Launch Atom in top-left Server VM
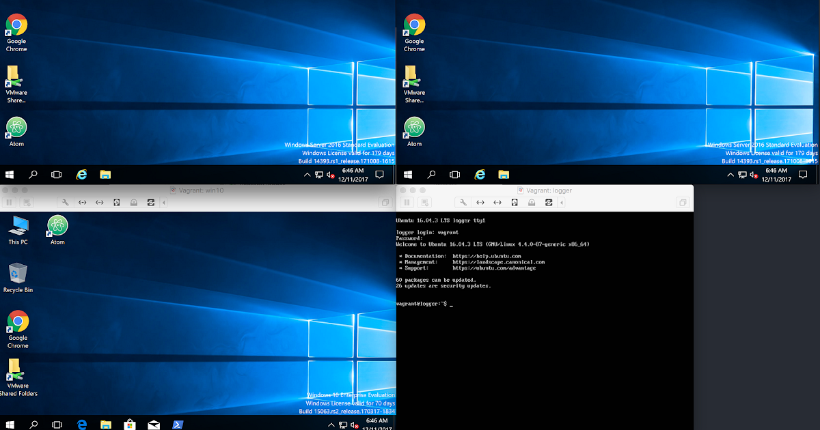Image resolution: width=820 pixels, height=430 pixels. click(x=16, y=132)
